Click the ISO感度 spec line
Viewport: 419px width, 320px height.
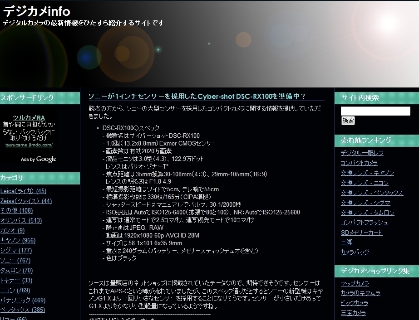tap(201, 213)
